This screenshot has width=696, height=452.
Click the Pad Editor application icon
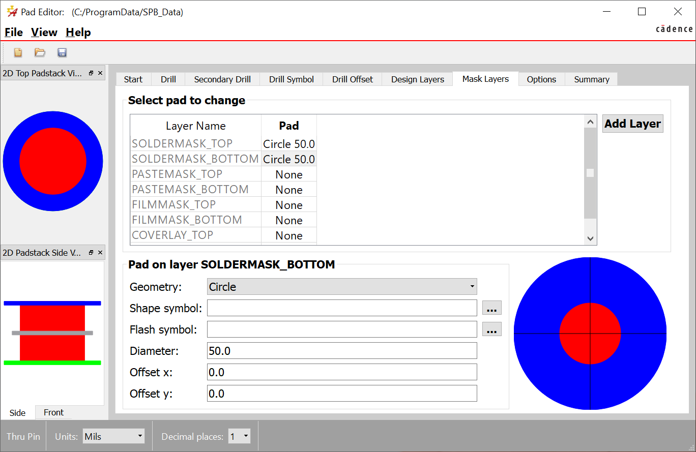click(x=12, y=12)
